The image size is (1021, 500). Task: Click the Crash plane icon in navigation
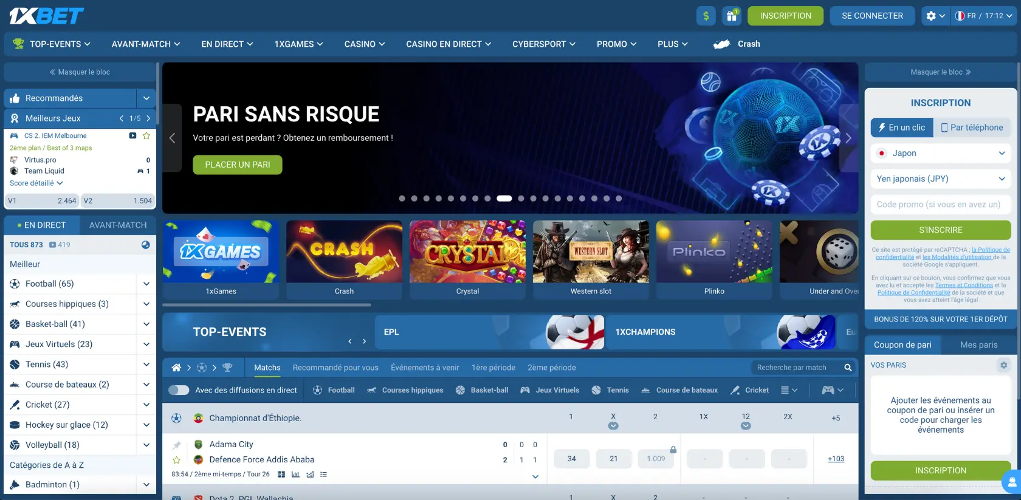721,44
